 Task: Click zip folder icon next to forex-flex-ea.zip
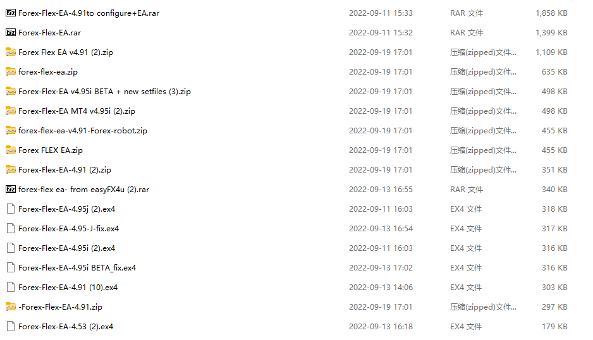[11, 72]
